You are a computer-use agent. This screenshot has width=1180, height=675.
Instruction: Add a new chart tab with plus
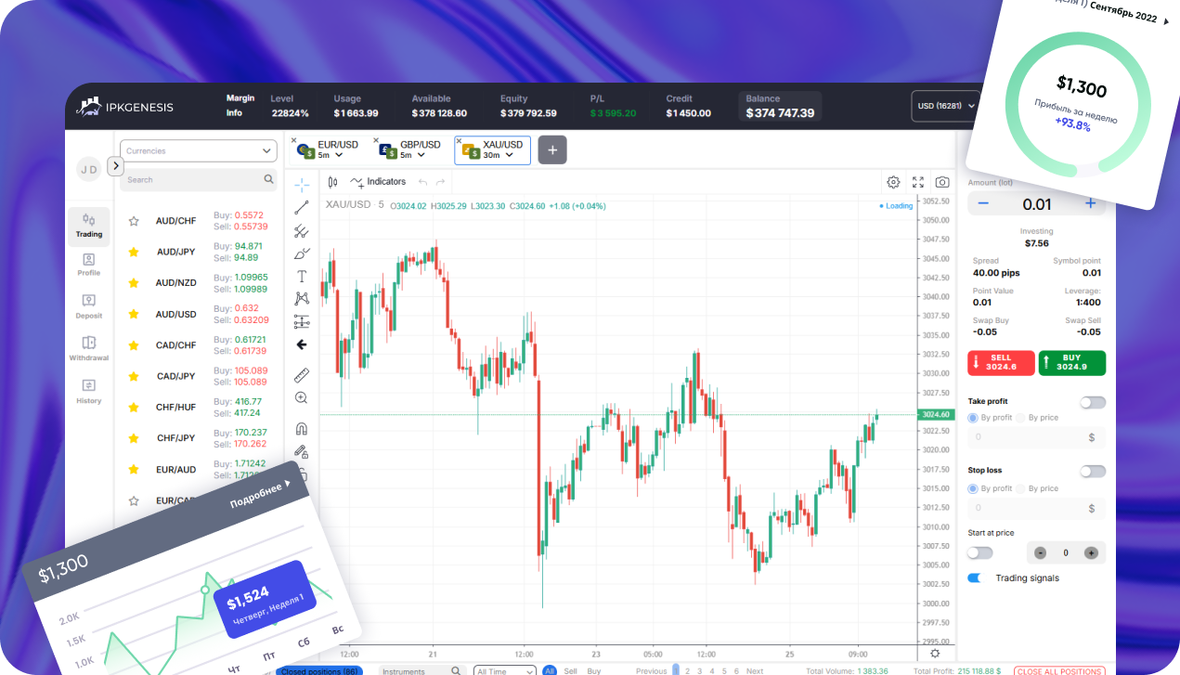(x=552, y=149)
